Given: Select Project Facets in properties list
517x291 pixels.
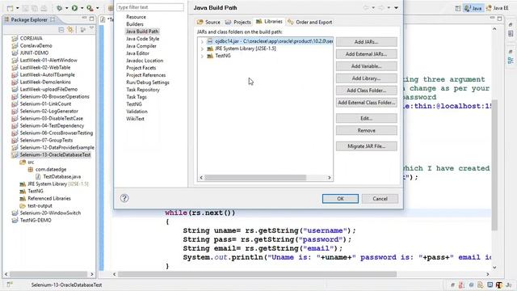Looking at the screenshot, I should [141, 68].
